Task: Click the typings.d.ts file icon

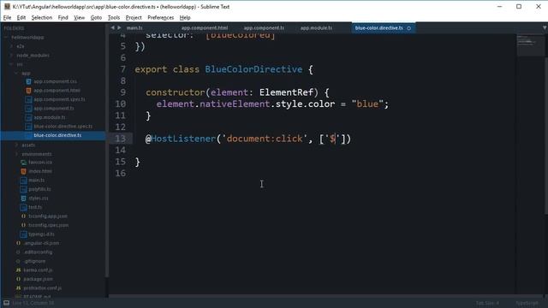Action: 23,234
